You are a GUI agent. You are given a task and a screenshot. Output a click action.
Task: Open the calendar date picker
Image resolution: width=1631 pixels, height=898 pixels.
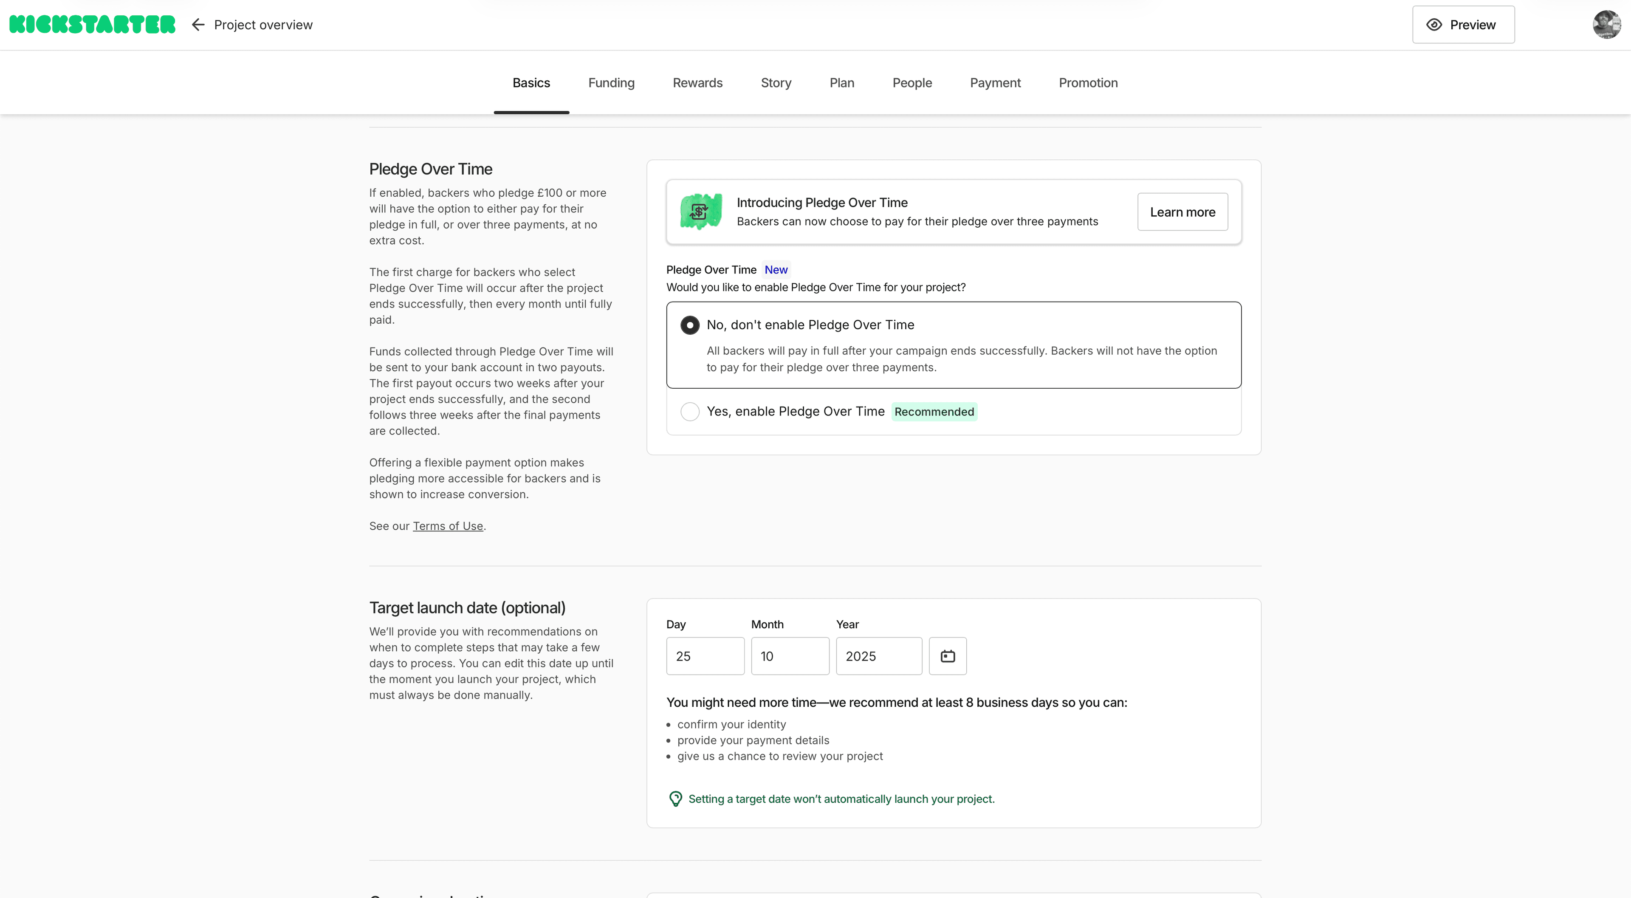pos(948,656)
